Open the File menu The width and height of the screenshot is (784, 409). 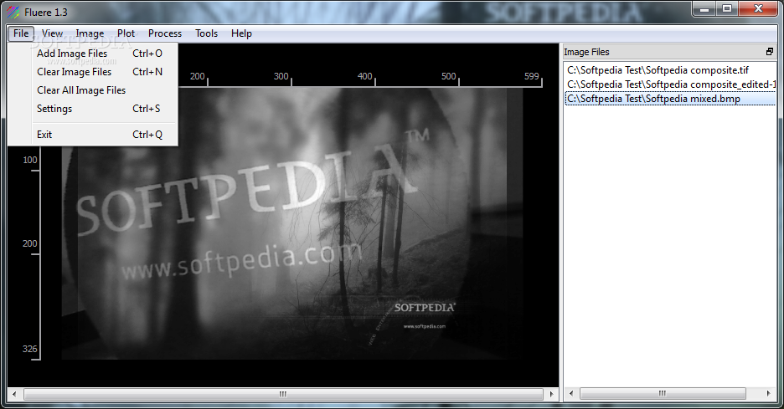21,33
